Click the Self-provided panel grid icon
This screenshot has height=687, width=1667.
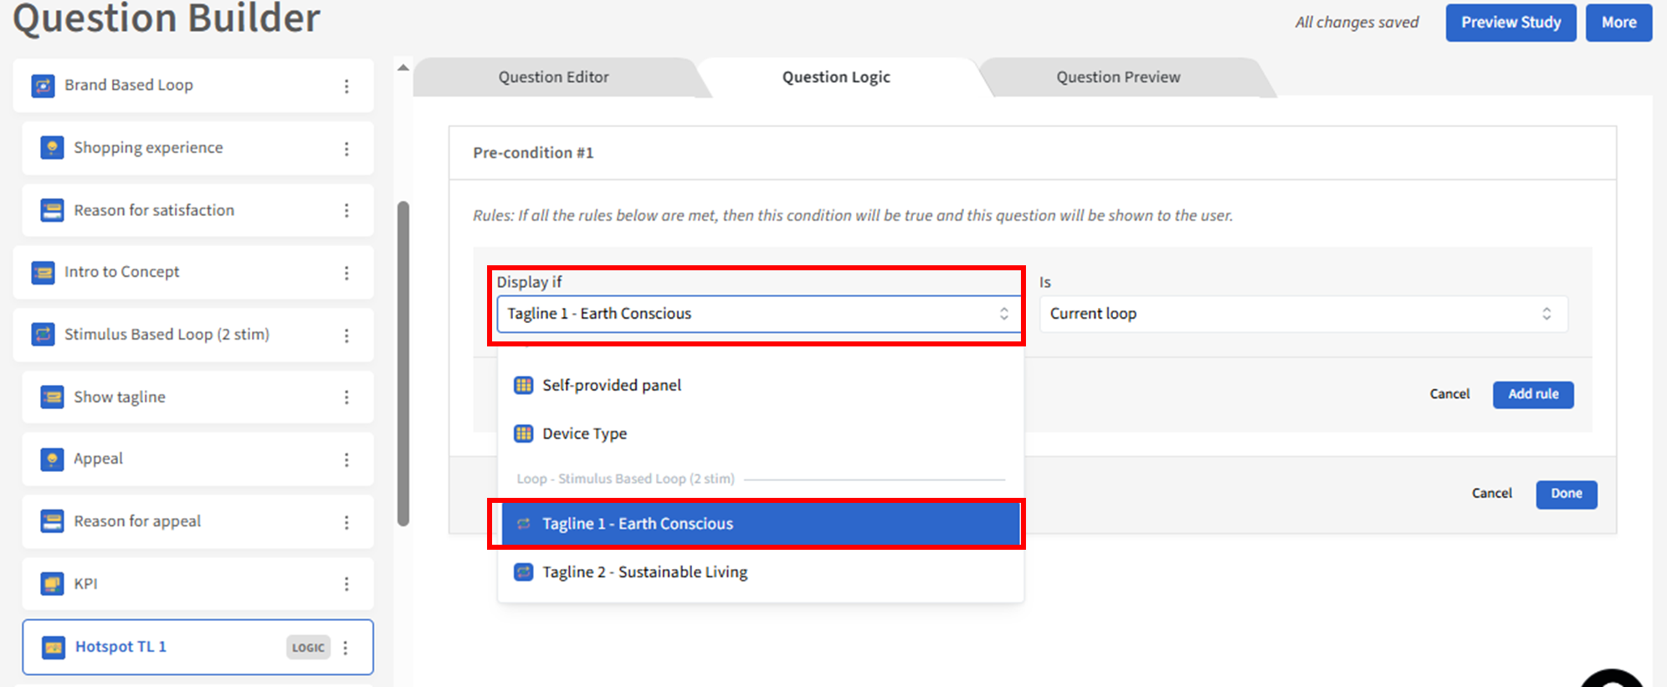(524, 385)
